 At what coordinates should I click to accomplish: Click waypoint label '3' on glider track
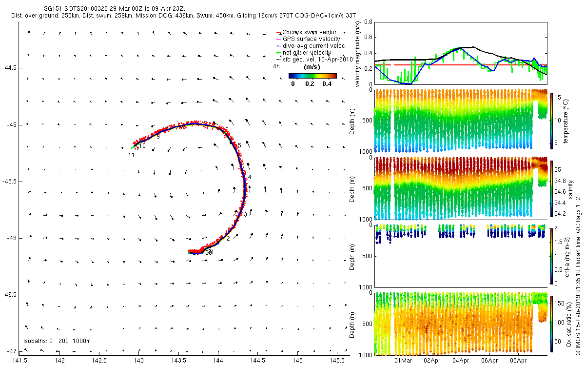click(245, 215)
